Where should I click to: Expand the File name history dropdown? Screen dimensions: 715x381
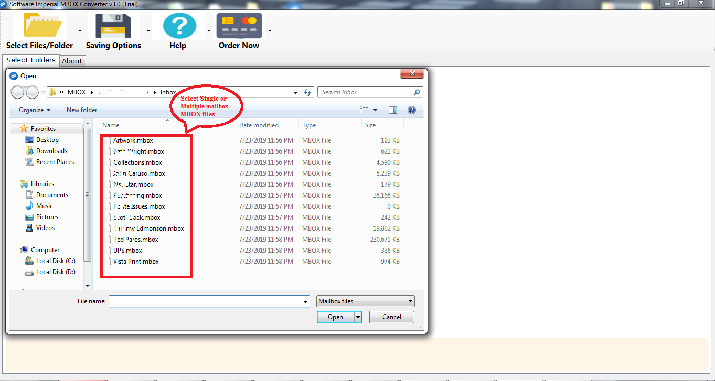click(x=305, y=302)
